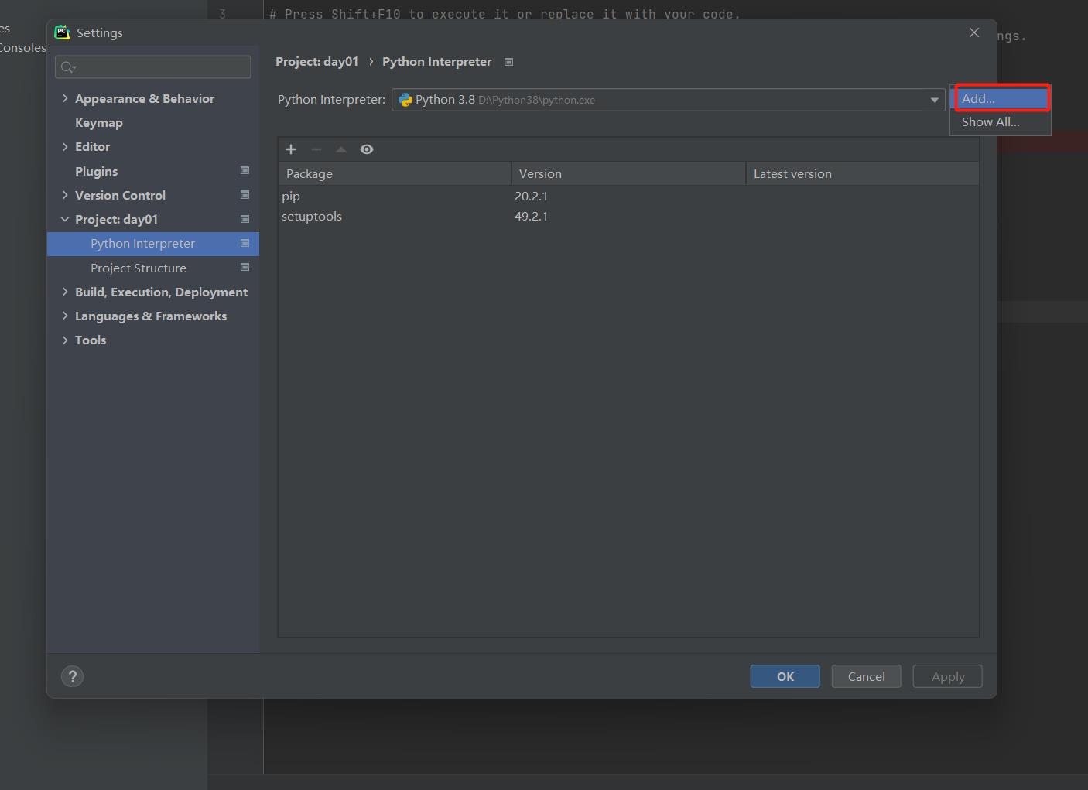Click the marker icon beside Python Interpreter row
1088x790 pixels.
pos(245,243)
